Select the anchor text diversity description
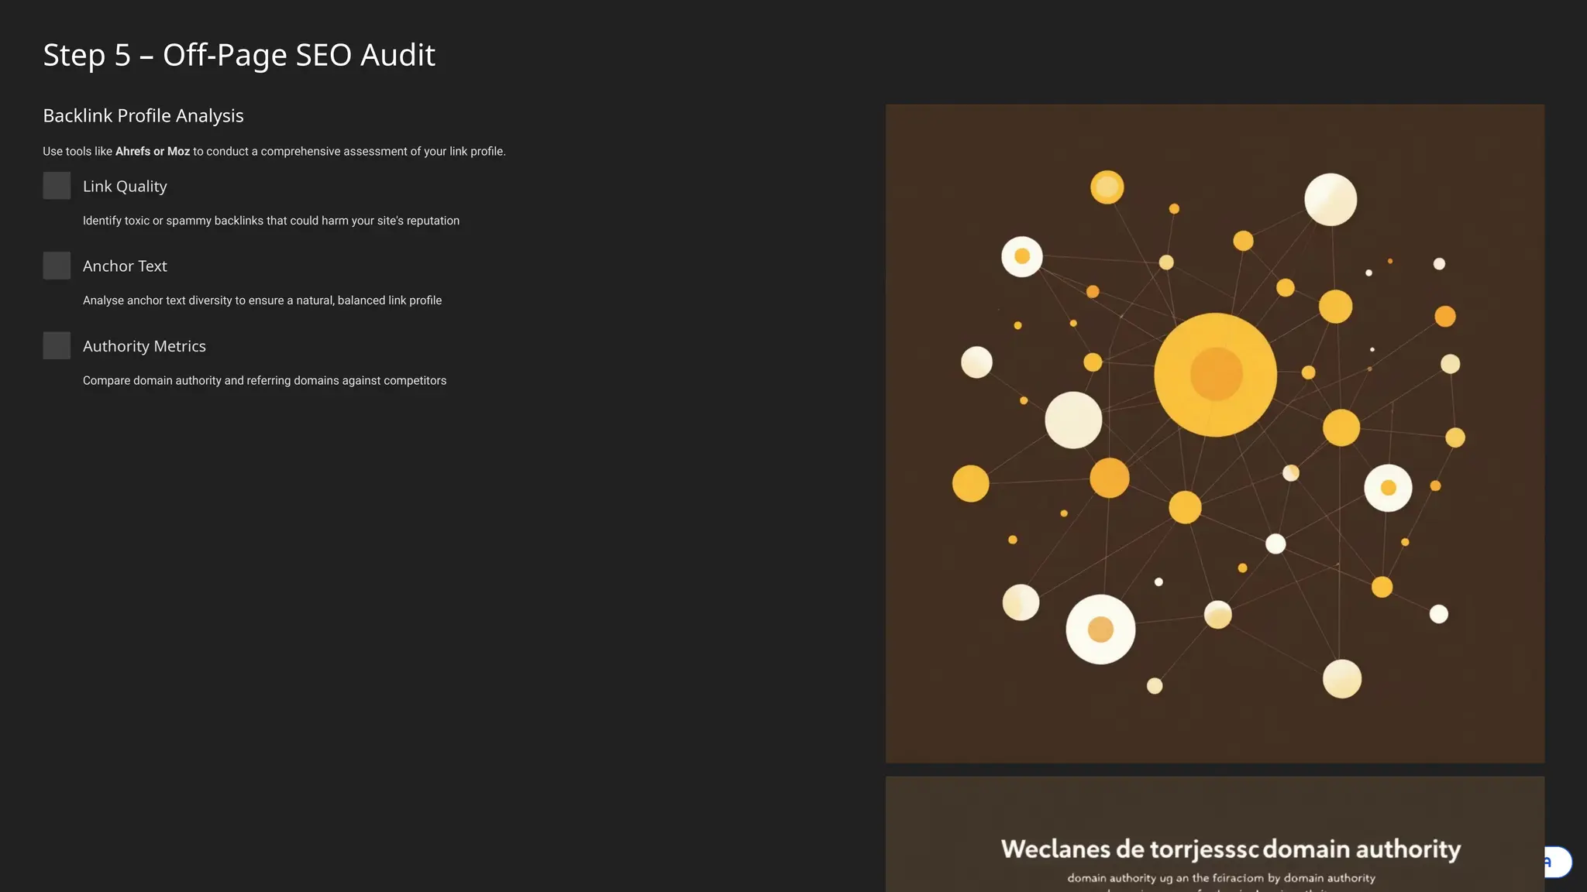Screen dimensions: 1587x892 [262, 300]
